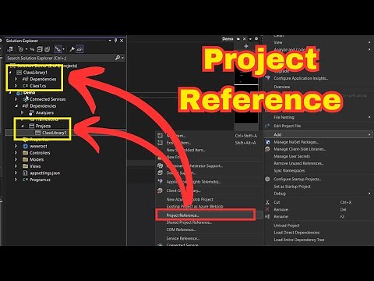Image resolution: width=374 pixels, height=281 pixels.
Task: Click the NuGet package icon
Action: (x=267, y=142)
